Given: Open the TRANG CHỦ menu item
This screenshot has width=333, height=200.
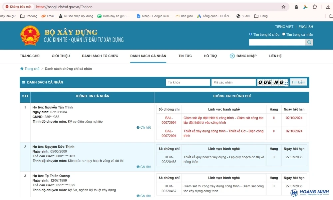Looking at the screenshot, I should (30, 56).
